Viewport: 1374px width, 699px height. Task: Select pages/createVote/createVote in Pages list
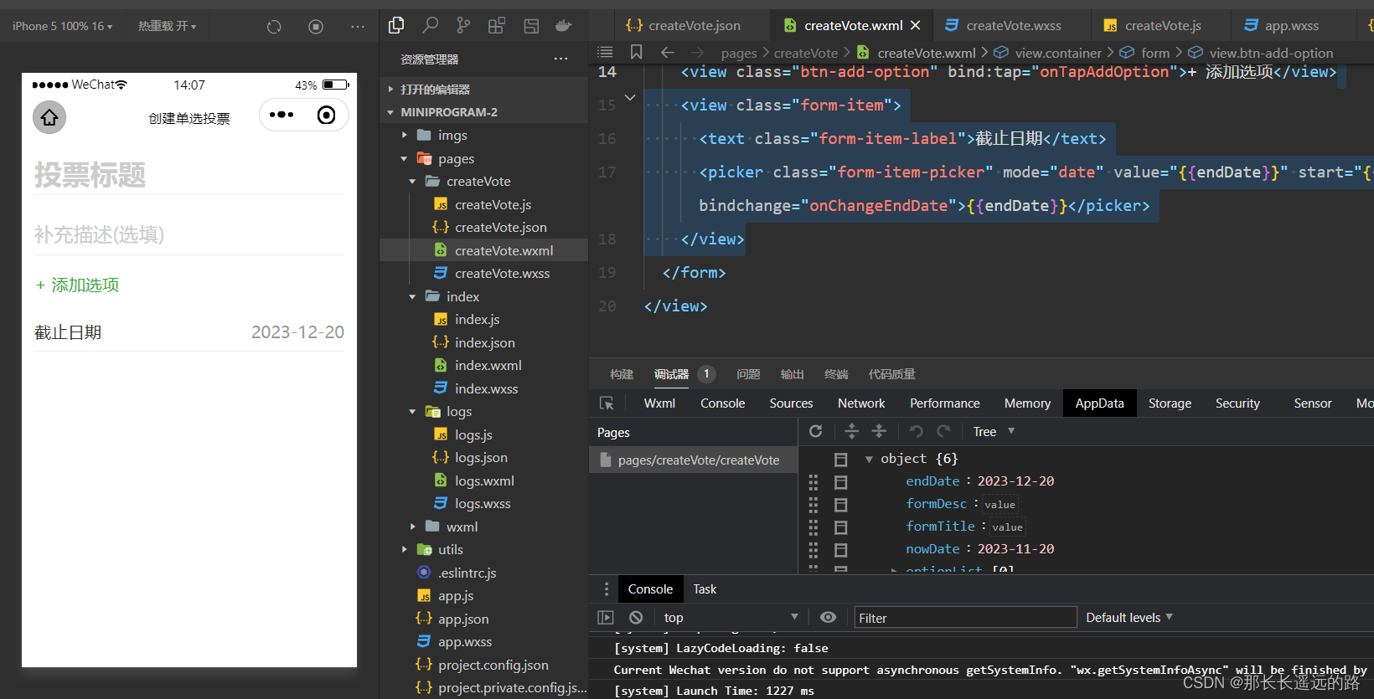693,460
